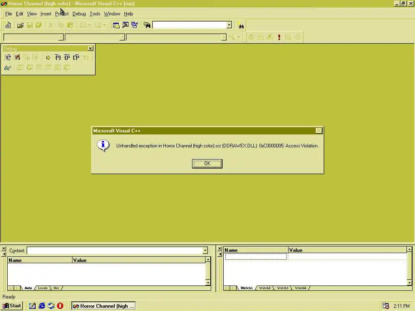The height and width of the screenshot is (311, 415).
Task: Click the hand Insert/Remove Breakpoint icon
Action: 298,37
